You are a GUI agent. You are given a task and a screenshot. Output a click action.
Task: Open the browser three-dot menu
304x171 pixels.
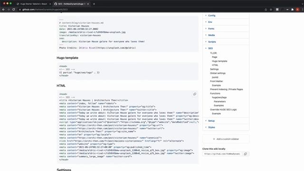[302, 9]
